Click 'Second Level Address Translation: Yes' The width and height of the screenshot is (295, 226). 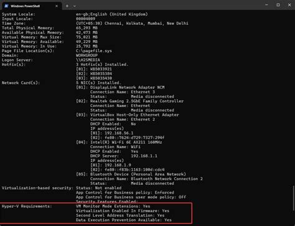pos(120,215)
